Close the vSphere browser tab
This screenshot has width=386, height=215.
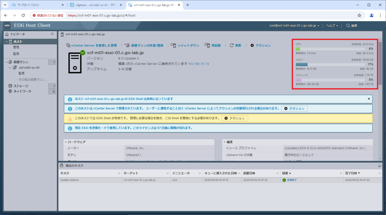(121, 5)
